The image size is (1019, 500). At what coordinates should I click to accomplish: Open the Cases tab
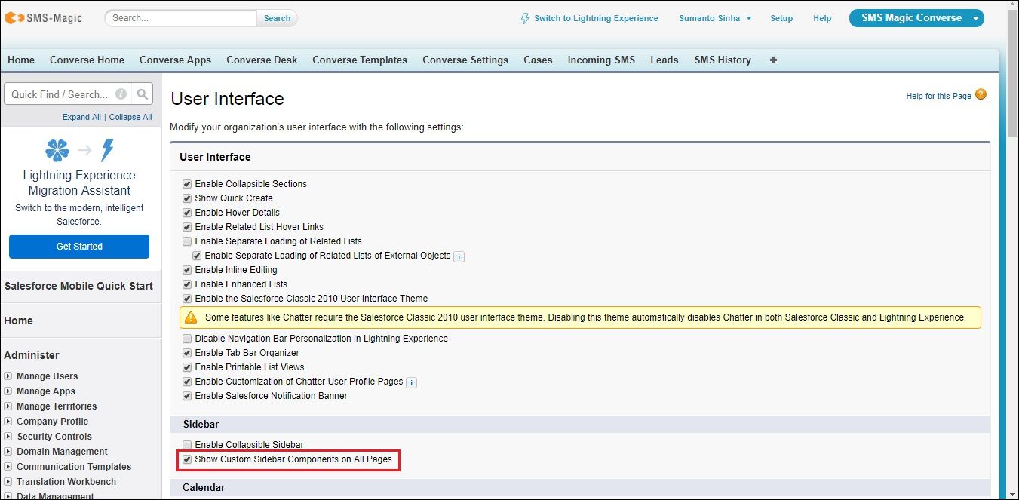click(538, 60)
